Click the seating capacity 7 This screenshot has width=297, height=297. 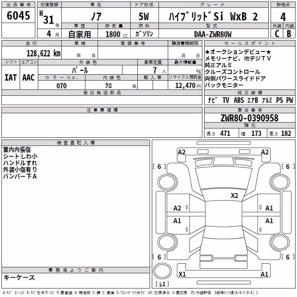[x=155, y=70]
